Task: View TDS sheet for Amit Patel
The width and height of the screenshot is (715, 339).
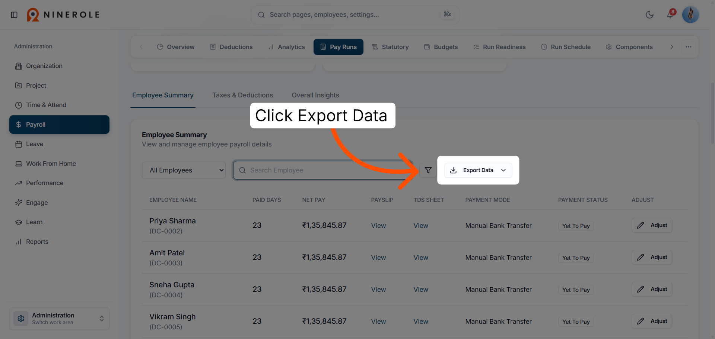Action: click(x=421, y=258)
